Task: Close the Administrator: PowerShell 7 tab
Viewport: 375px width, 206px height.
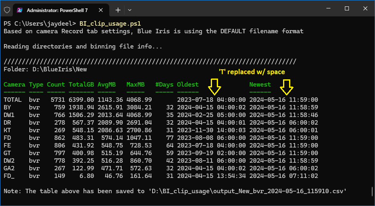Action: click(x=101, y=10)
